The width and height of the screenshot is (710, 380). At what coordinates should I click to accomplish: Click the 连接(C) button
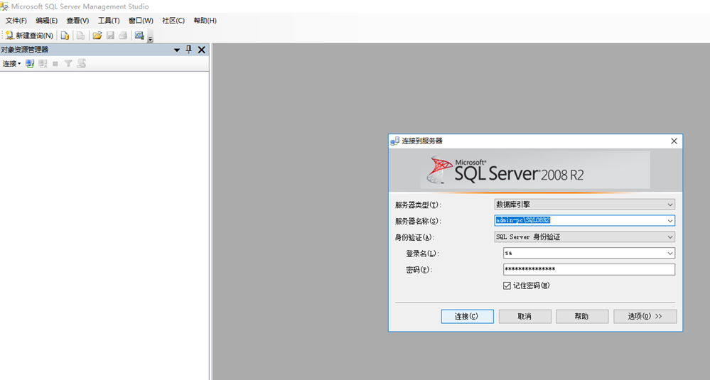467,316
